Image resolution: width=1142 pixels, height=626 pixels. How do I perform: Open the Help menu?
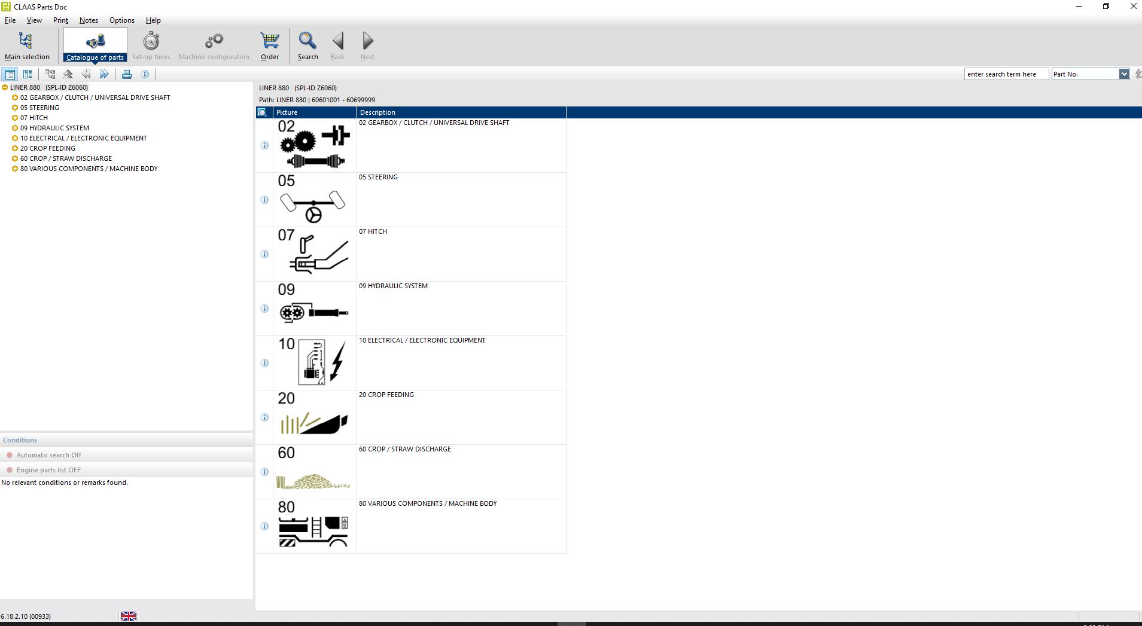tap(153, 20)
